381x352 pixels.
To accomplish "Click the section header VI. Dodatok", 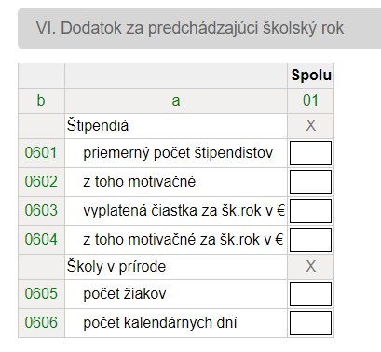I will click(190, 28).
